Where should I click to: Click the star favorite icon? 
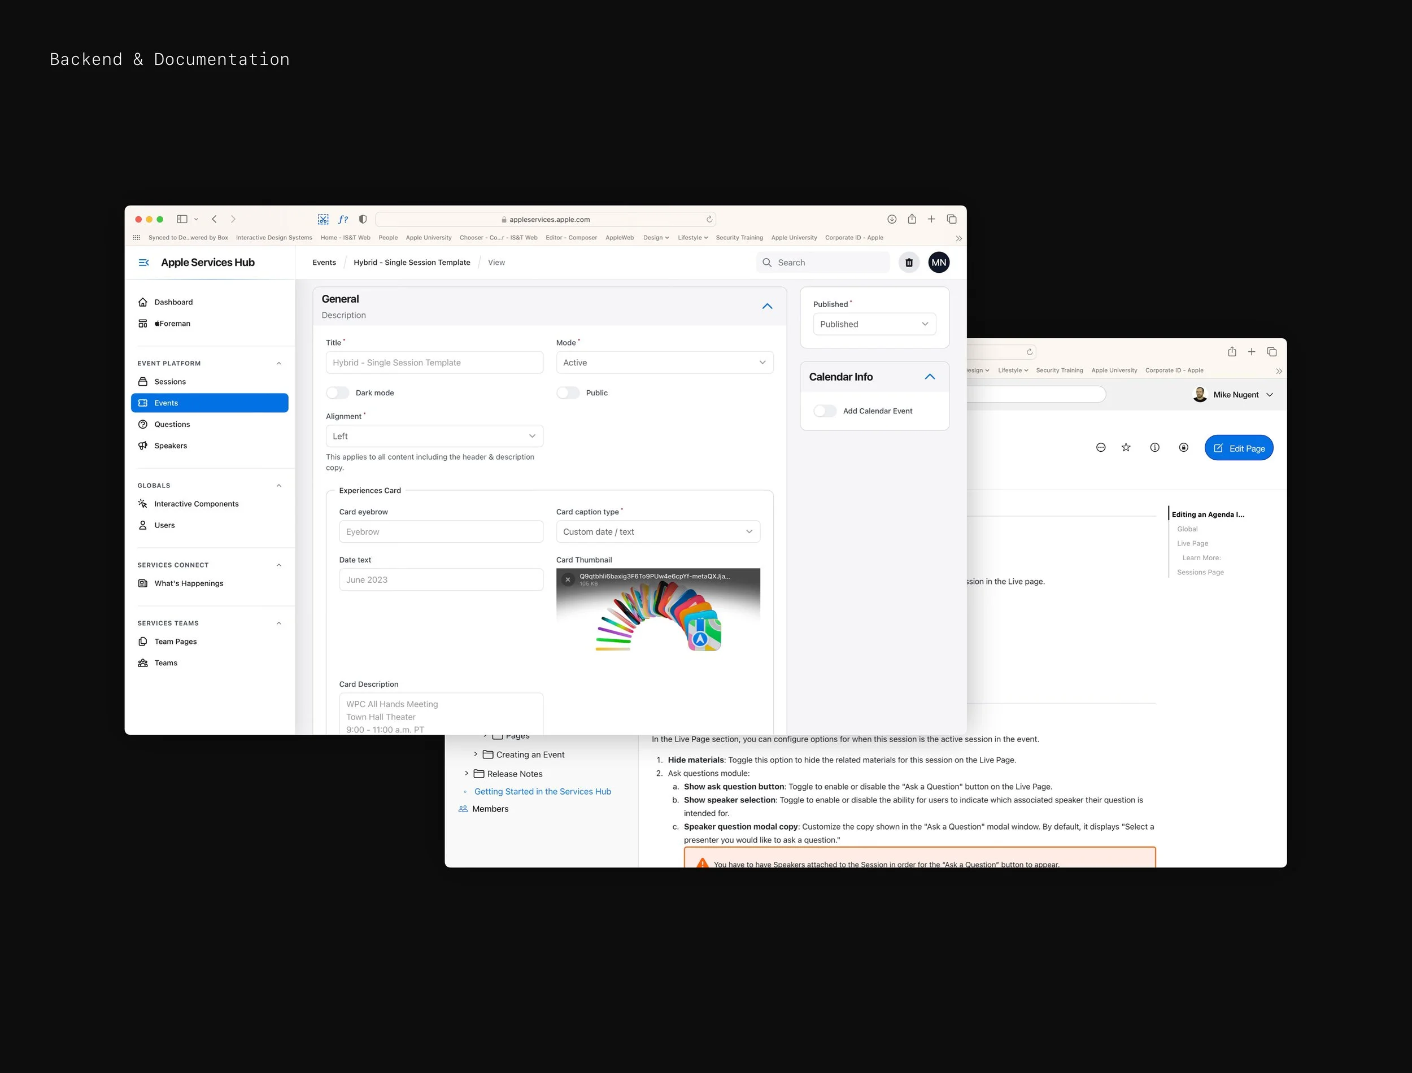[1126, 448]
